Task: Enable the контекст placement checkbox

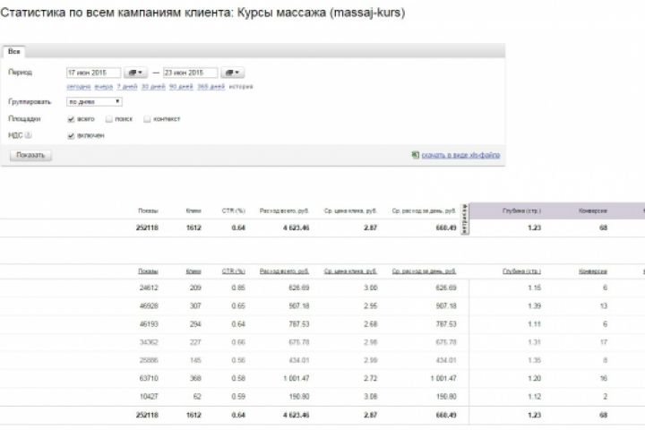Action: coord(147,119)
